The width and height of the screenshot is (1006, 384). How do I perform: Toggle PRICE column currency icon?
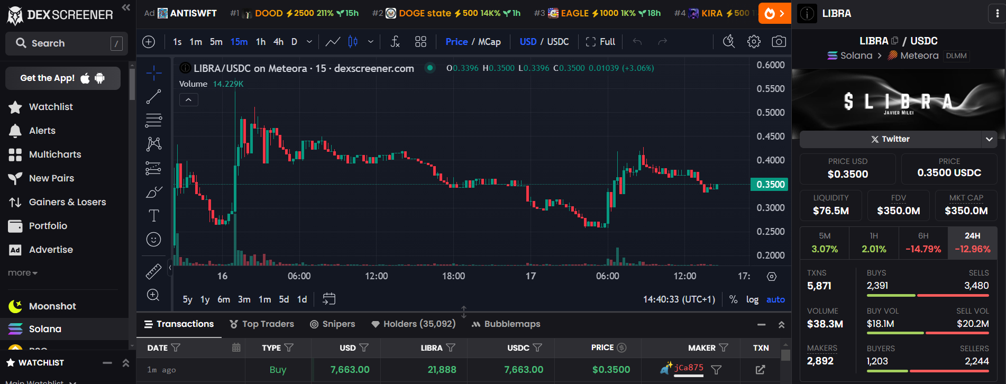[x=622, y=348]
